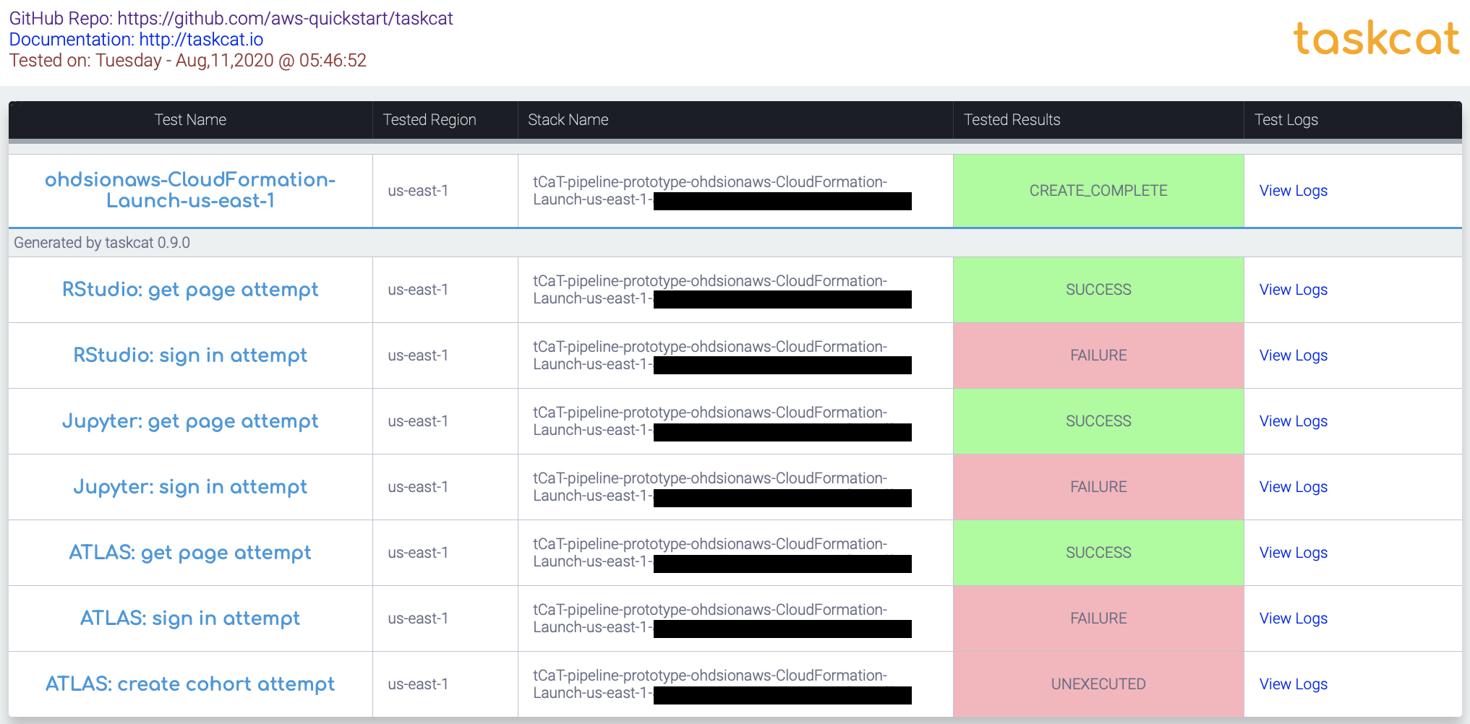Open ATLAS: create cohort attempt test
The width and height of the screenshot is (1470, 724).
click(x=190, y=684)
